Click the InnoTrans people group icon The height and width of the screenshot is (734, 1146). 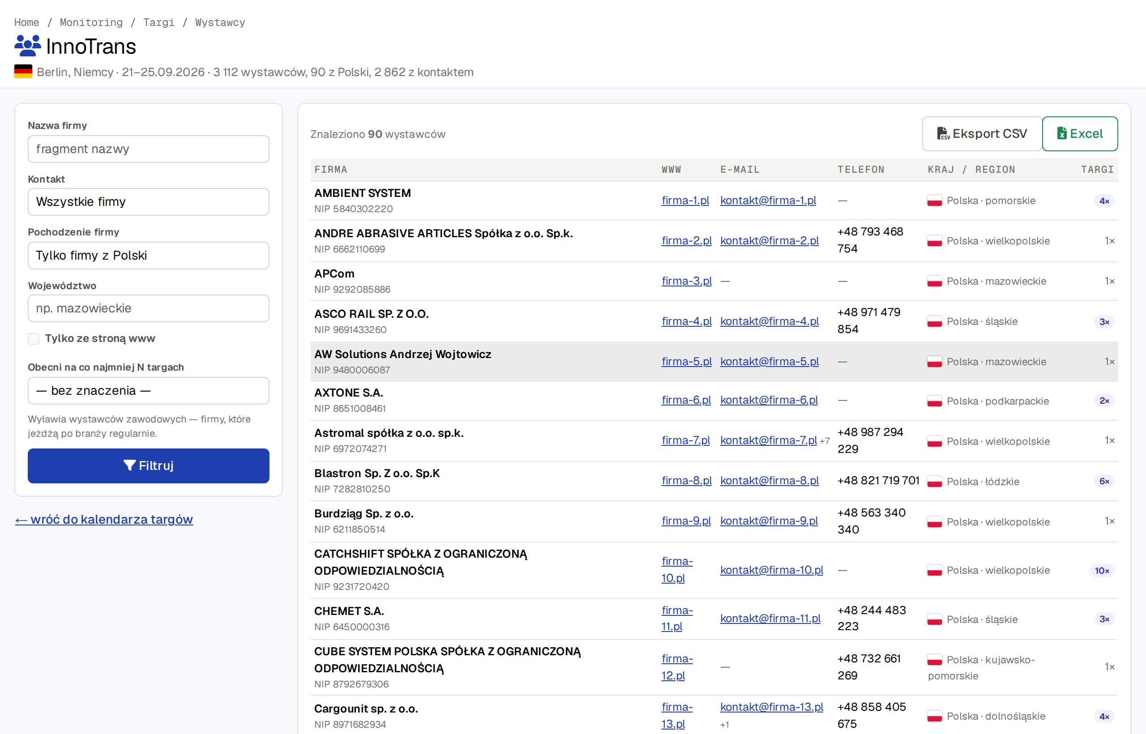click(x=28, y=46)
